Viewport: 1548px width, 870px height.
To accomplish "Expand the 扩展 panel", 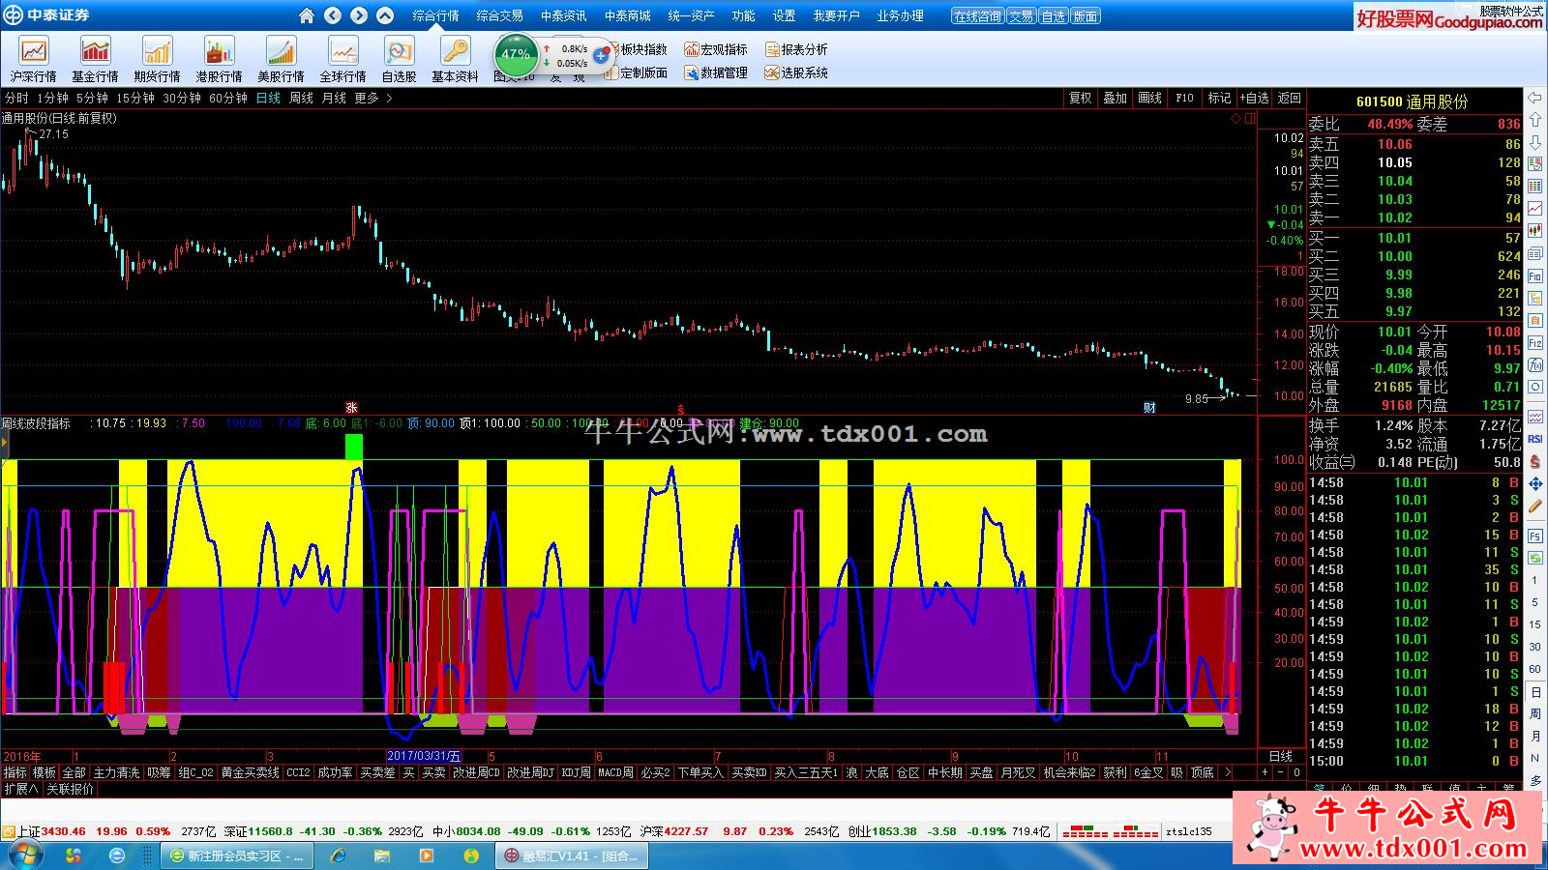I will pos(20,789).
